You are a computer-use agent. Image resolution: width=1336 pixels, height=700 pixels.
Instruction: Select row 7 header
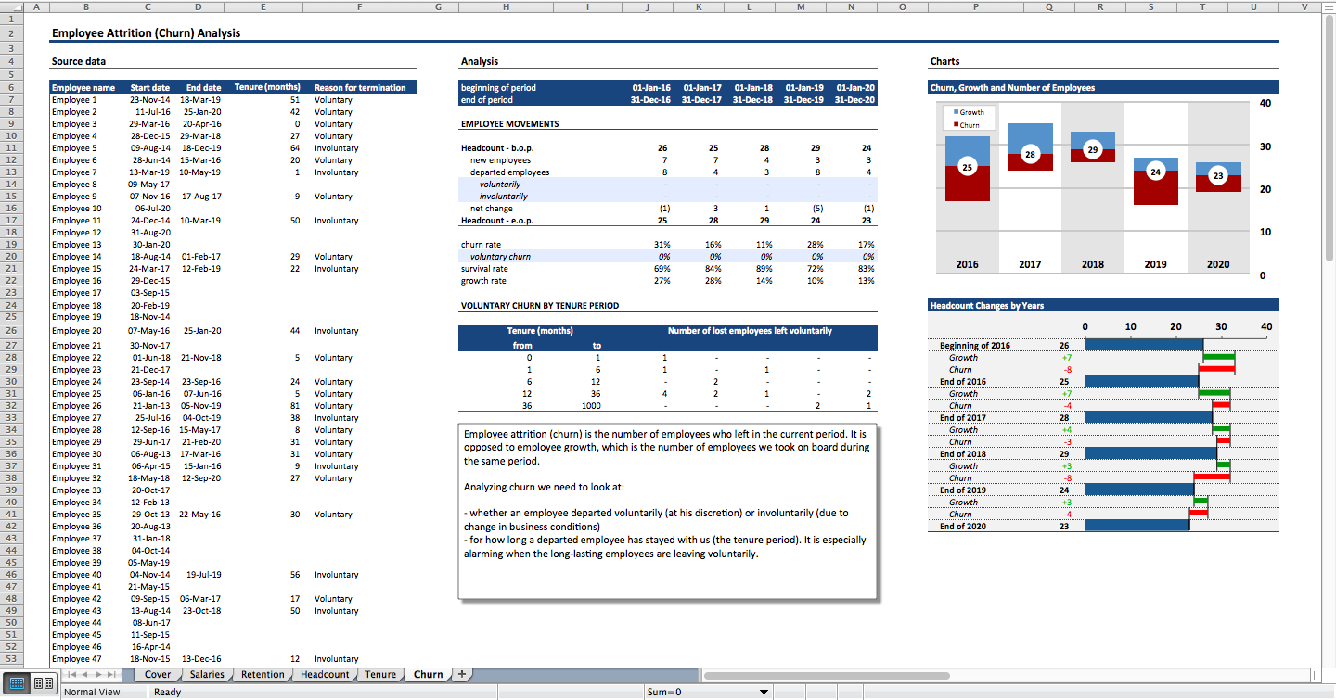(x=10, y=99)
